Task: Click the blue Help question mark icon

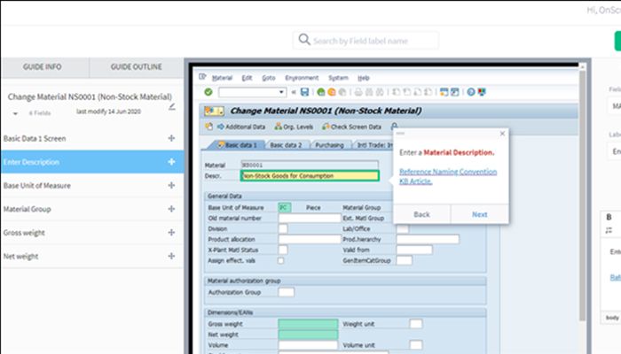Action: coord(470,91)
